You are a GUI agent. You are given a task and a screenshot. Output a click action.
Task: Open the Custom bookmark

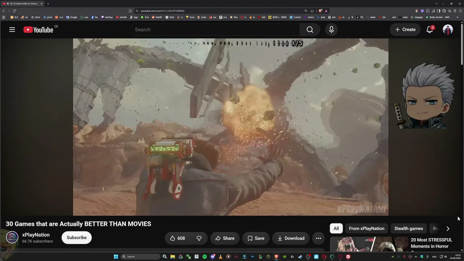pos(295,17)
